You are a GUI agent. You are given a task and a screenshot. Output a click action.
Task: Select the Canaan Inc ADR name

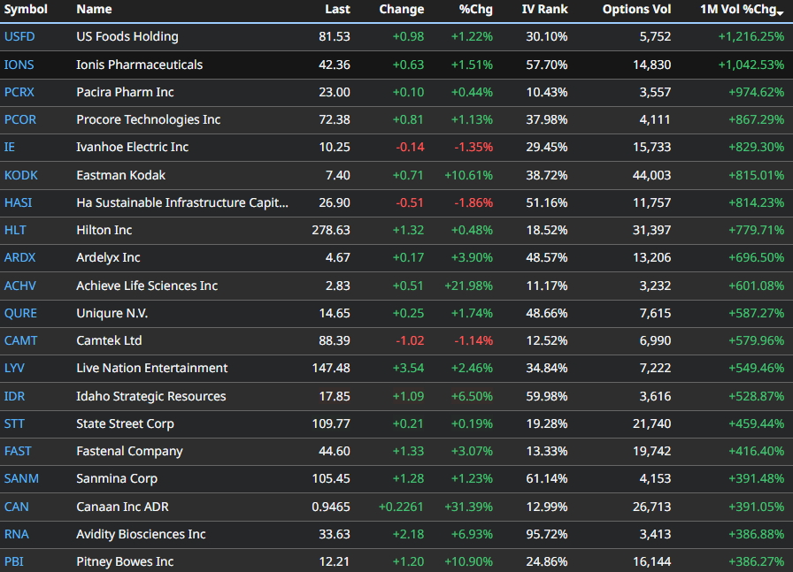point(122,507)
